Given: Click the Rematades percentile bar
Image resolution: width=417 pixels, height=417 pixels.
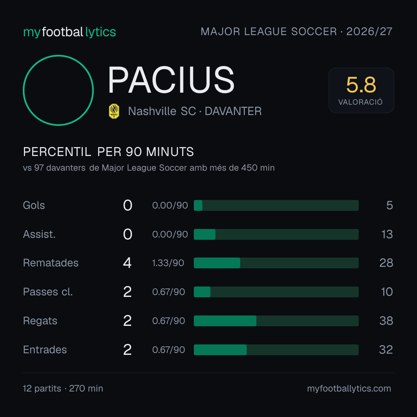Looking at the screenshot, I should click(x=276, y=263).
